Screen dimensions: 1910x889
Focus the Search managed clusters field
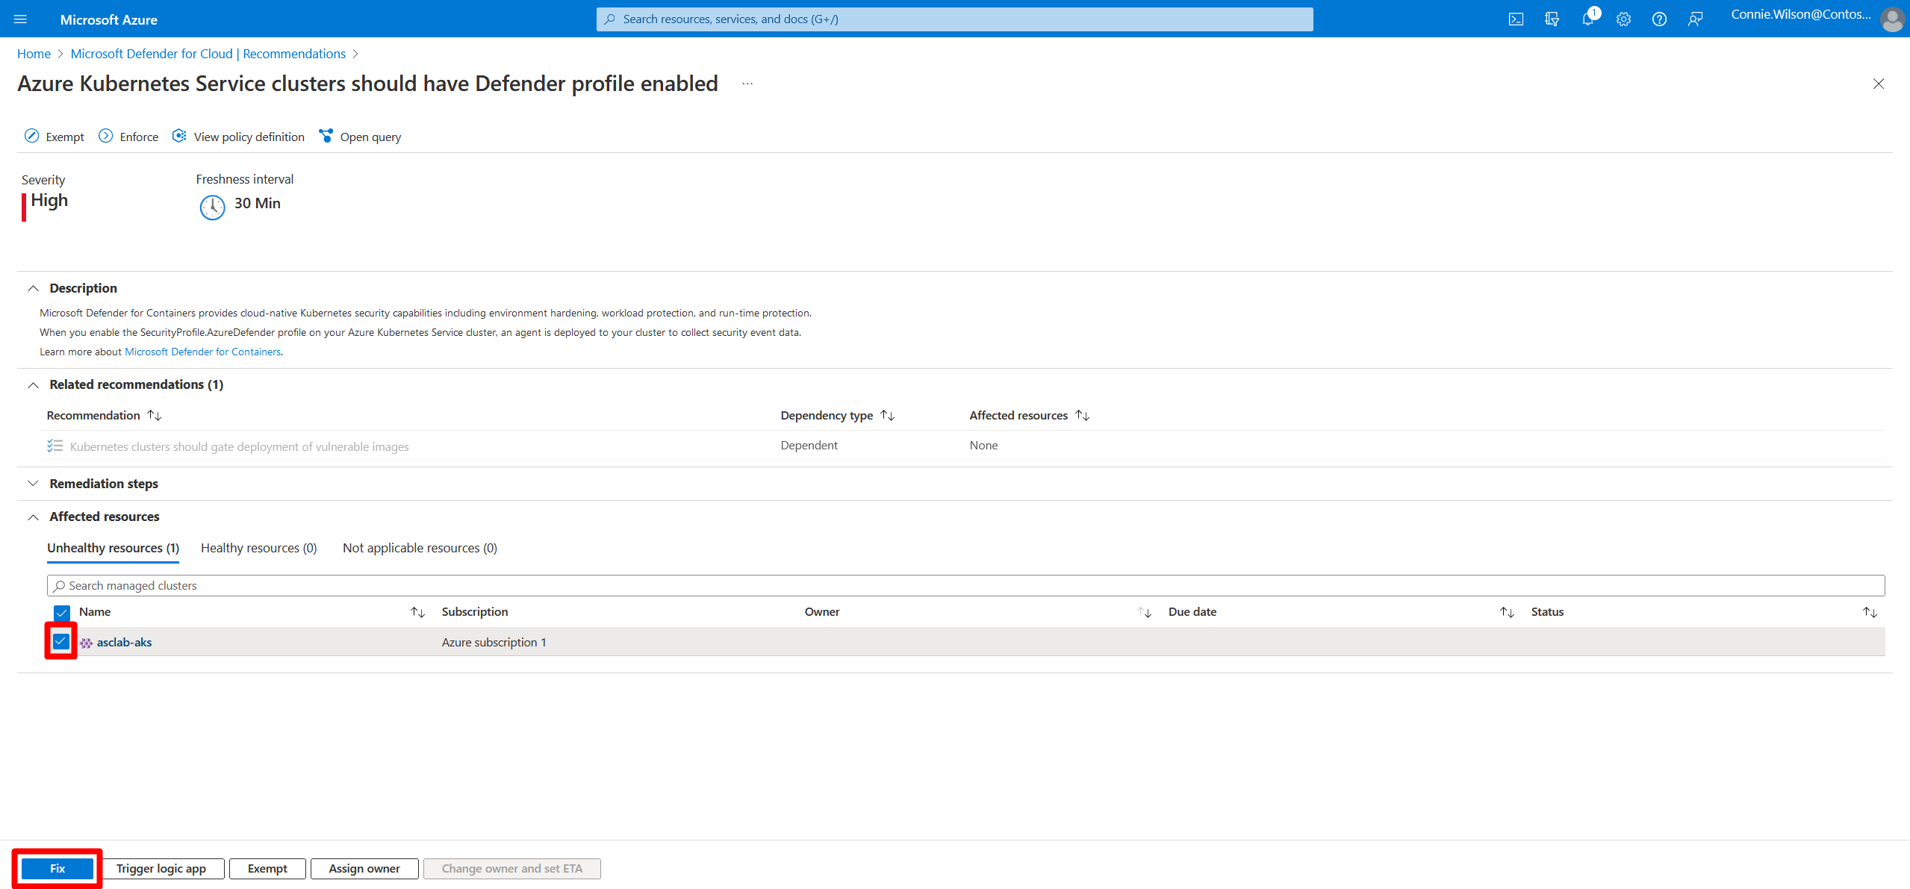point(965,585)
